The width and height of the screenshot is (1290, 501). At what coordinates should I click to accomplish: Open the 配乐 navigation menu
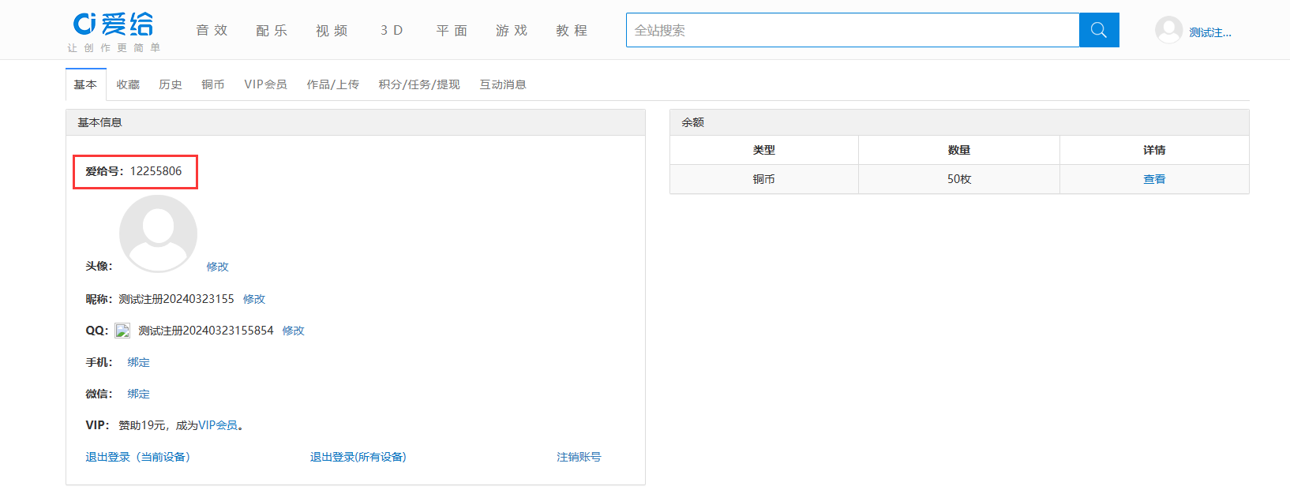point(272,31)
